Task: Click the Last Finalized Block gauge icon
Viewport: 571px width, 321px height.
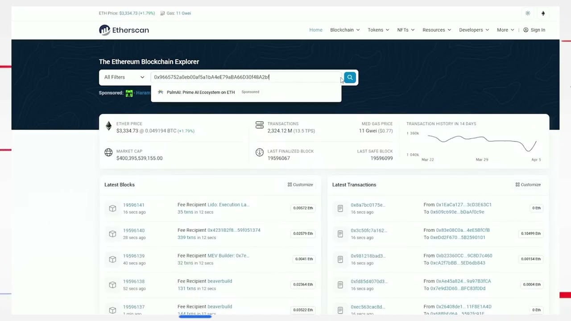Action: click(x=260, y=152)
